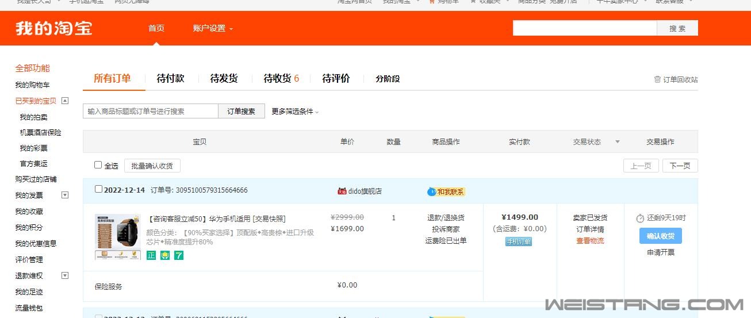
Task: Click the timer icon beside 还剩9天19时
Action: tap(640, 218)
